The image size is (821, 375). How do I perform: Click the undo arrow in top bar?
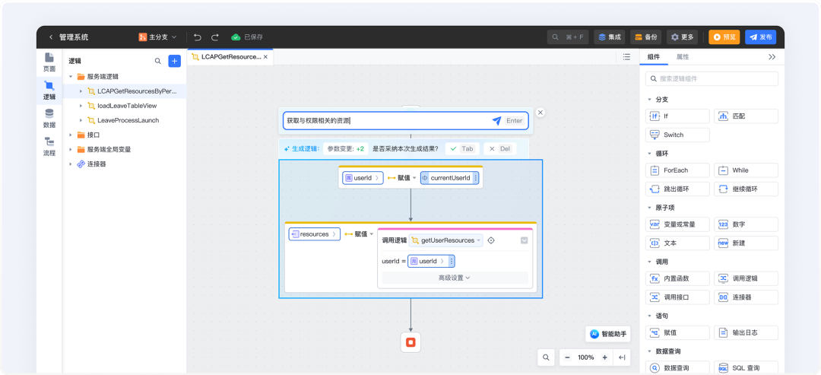pos(198,37)
